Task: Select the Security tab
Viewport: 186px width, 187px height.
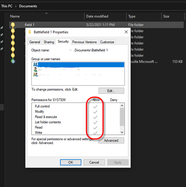Action: 63,41
